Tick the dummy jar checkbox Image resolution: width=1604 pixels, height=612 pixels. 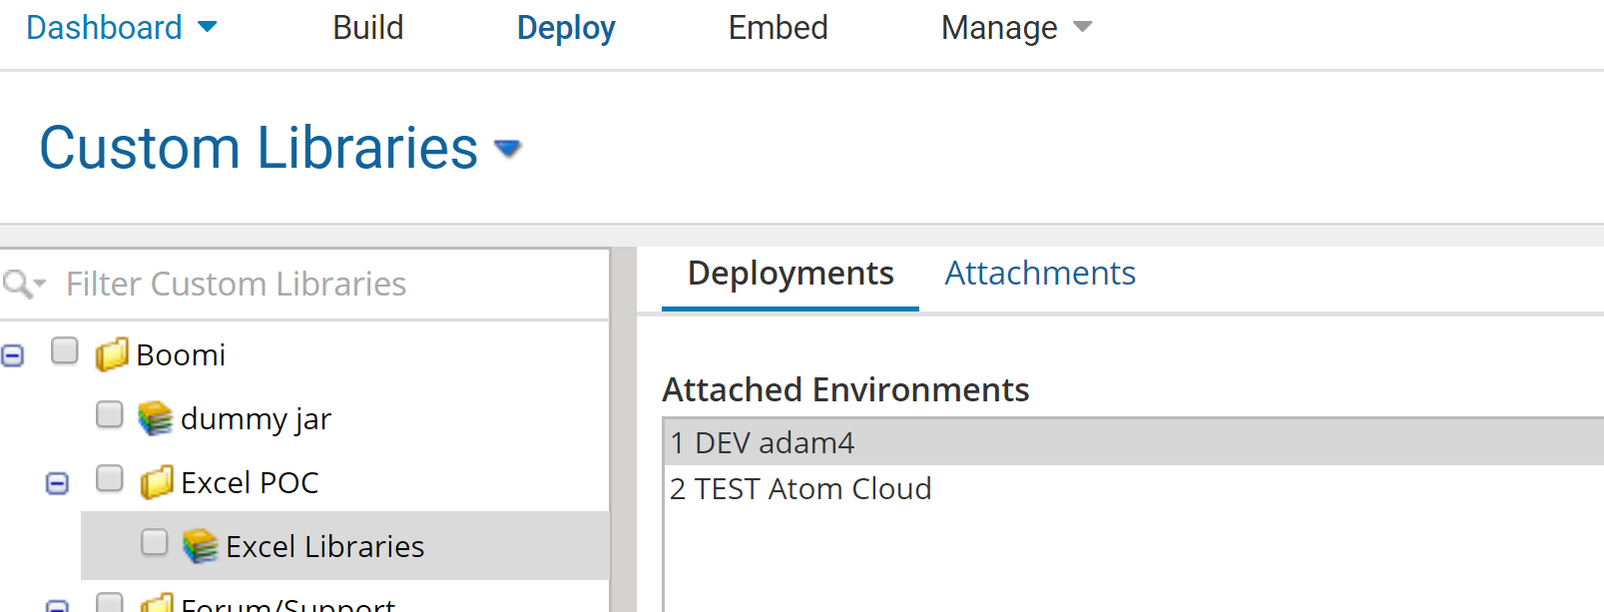[x=110, y=414]
